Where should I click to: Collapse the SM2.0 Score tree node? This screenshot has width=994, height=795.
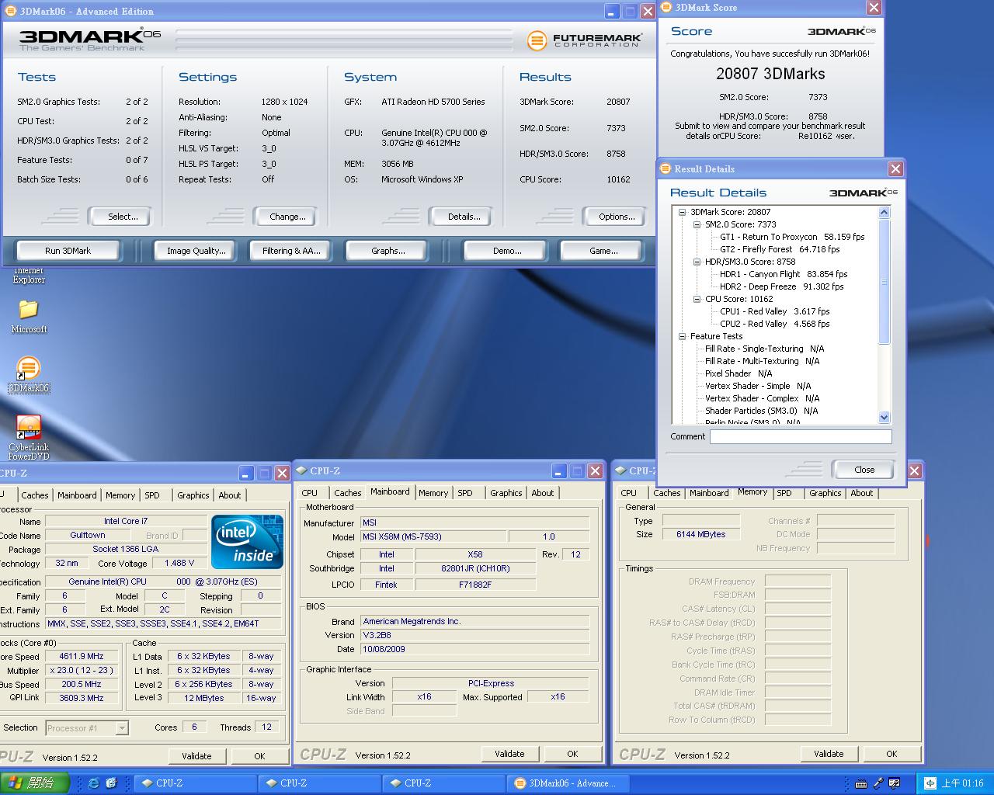coord(697,224)
